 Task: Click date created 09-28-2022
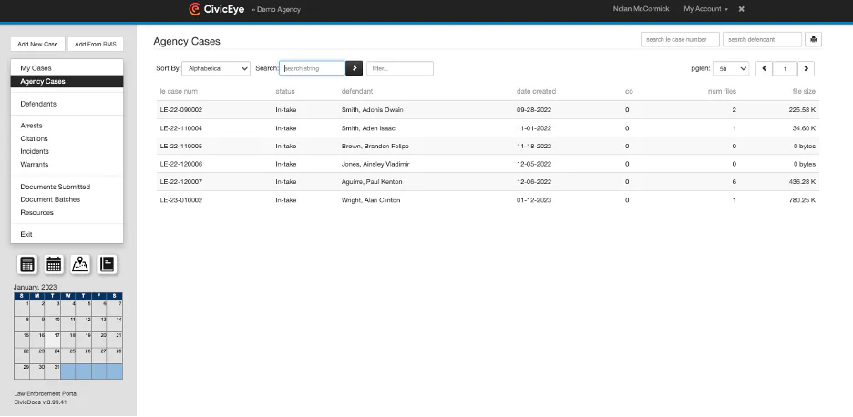click(x=534, y=110)
